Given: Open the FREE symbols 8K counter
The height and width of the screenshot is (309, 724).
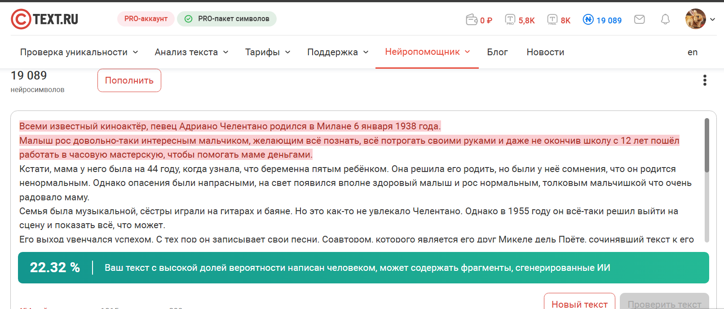Looking at the screenshot, I should 559,20.
